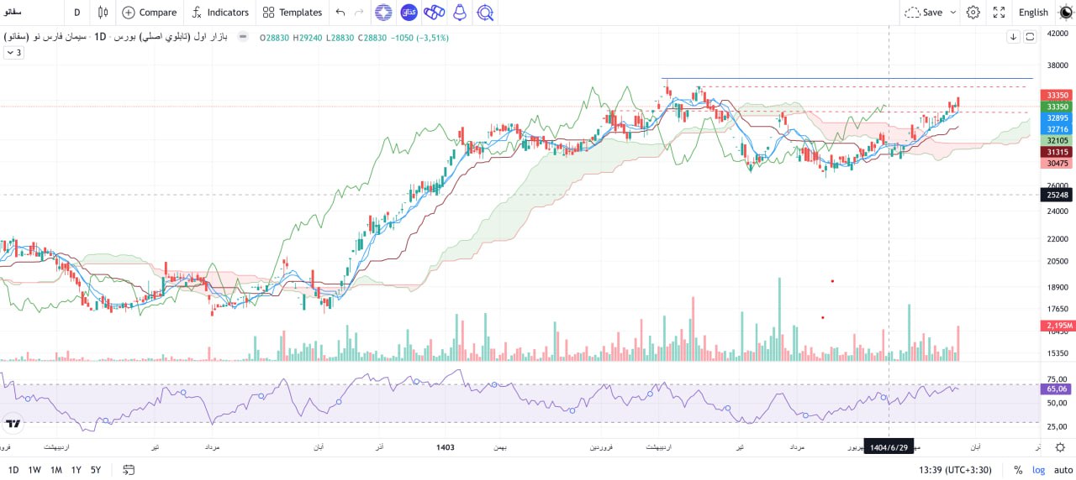Image resolution: width=1076 pixels, height=480 pixels.
Task: Open the go-to-date calendar icon
Action: [x=129, y=470]
